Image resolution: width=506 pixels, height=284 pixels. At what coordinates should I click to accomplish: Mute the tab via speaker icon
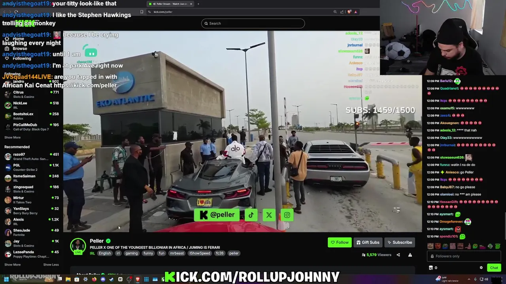coord(154,4)
